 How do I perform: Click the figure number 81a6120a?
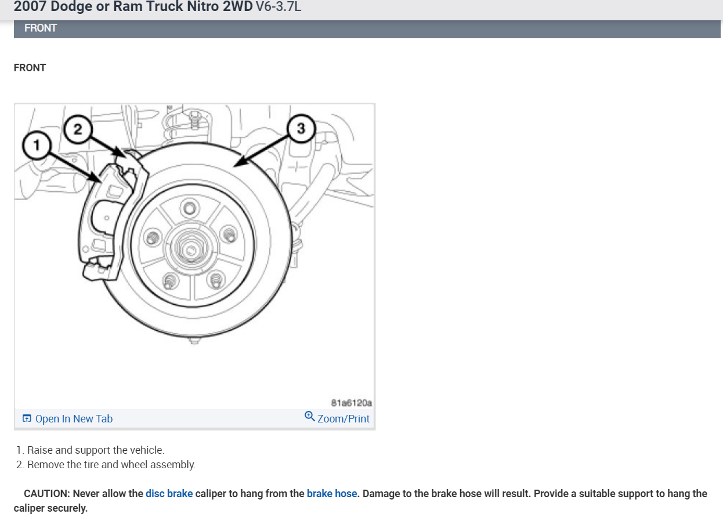351,402
